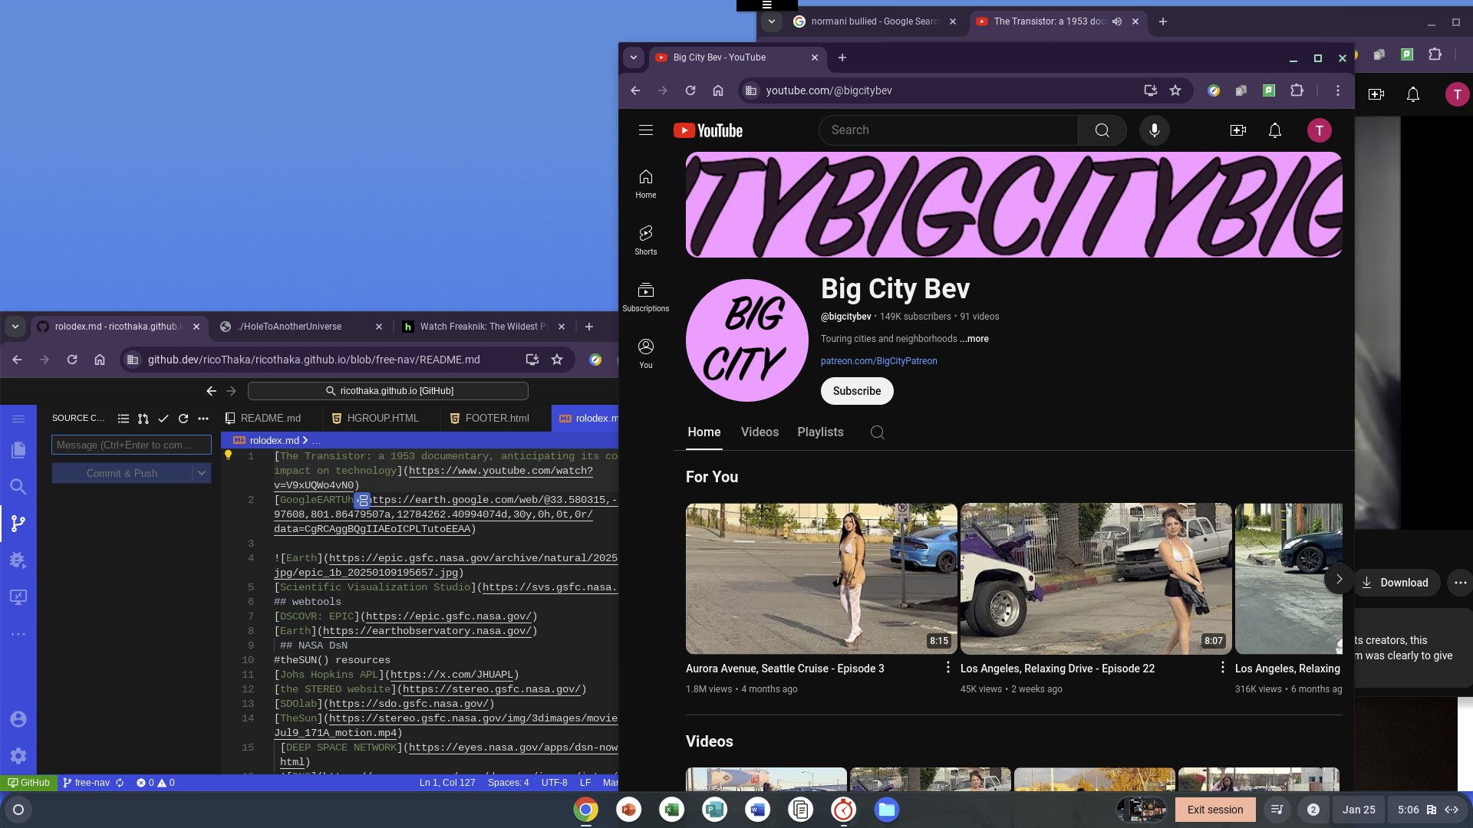This screenshot has width=1473, height=828.
Task: Reload the Big City Bev page
Action: [690, 90]
